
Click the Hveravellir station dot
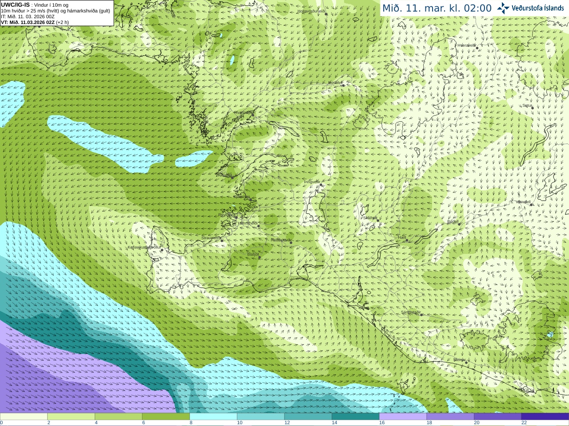pyautogui.click(x=477, y=48)
